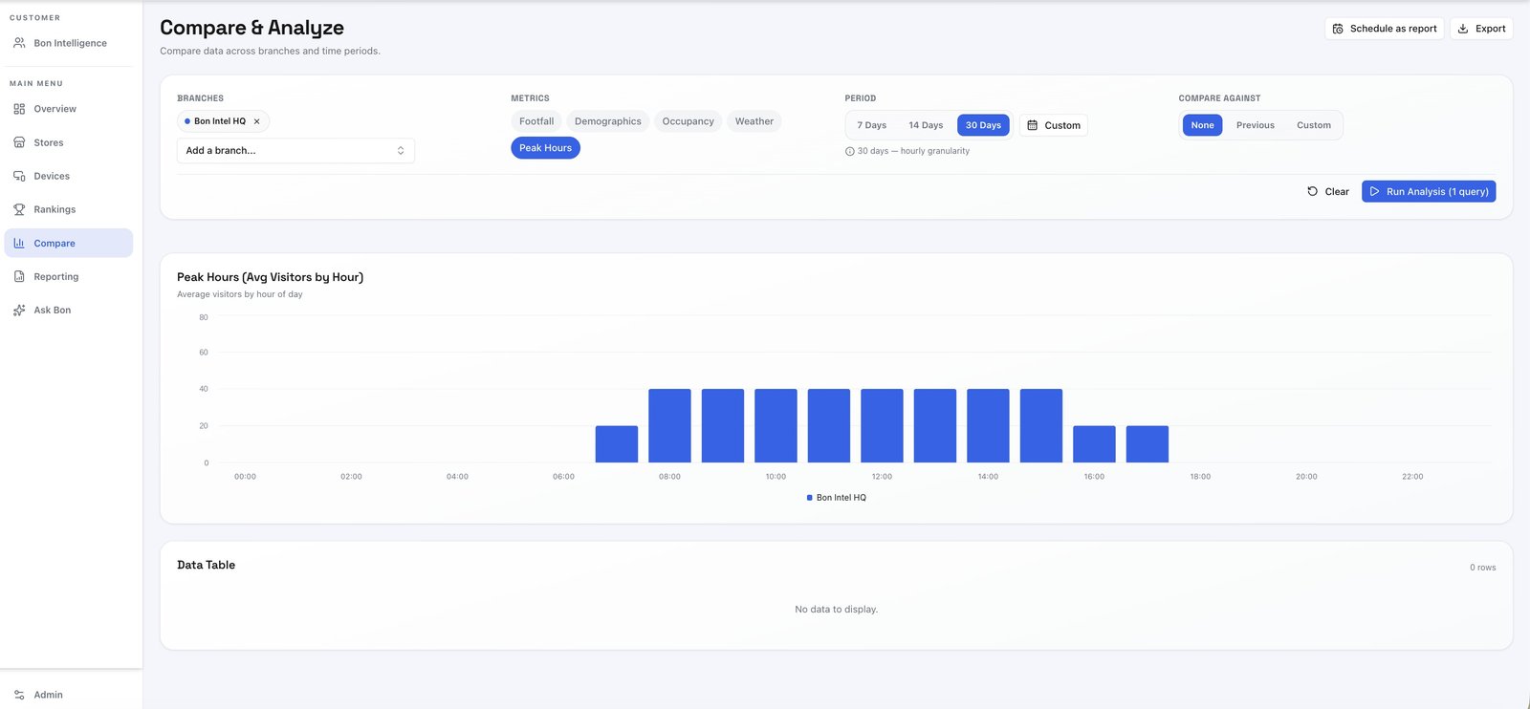
Task: Select the 14 Days period
Action: [x=926, y=125]
